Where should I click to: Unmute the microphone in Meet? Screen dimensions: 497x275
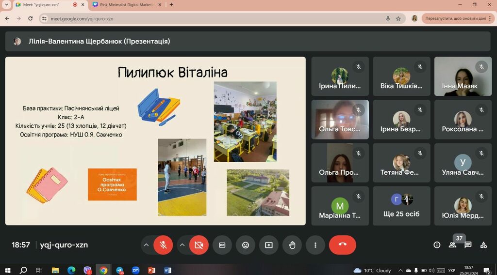[x=163, y=245]
